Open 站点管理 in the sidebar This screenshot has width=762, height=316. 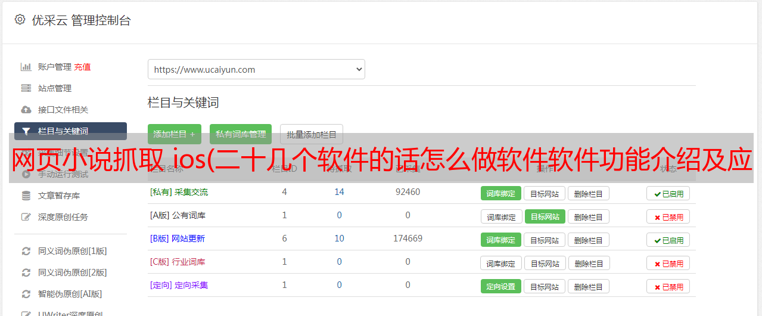(x=55, y=88)
